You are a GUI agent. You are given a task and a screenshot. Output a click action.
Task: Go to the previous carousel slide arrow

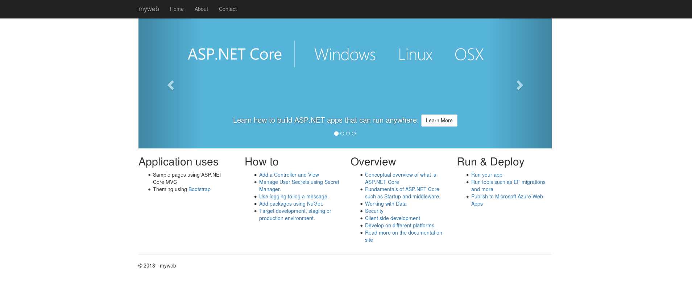pyautogui.click(x=171, y=85)
